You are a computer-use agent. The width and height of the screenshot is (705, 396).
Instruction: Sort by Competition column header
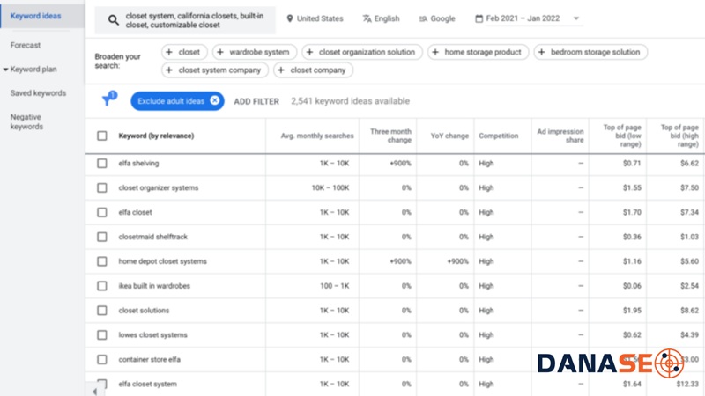coord(498,136)
